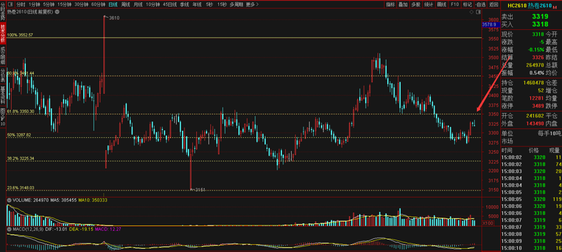The width and height of the screenshot is (562, 252).
Task: Click the 开仓 value 241602
Action: pyautogui.click(x=535, y=116)
